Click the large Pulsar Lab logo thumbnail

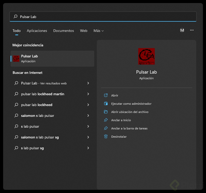pos(147,56)
